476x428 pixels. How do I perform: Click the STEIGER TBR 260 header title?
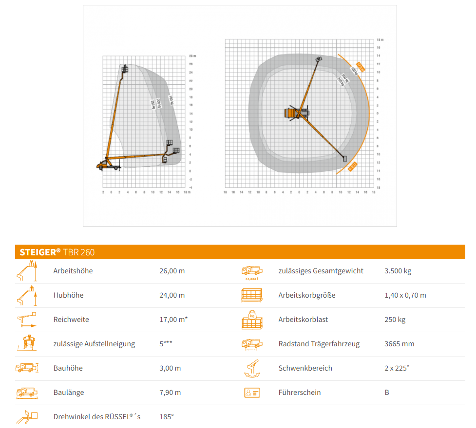pyautogui.click(x=57, y=252)
